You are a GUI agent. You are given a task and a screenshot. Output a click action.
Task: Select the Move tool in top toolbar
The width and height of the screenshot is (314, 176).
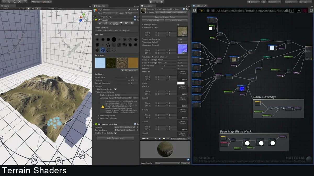[x=9, y=2]
